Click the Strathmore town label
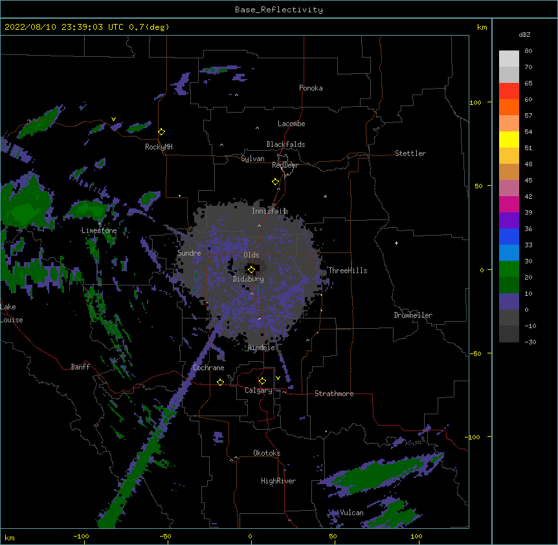The height and width of the screenshot is (545, 558). coord(334,394)
